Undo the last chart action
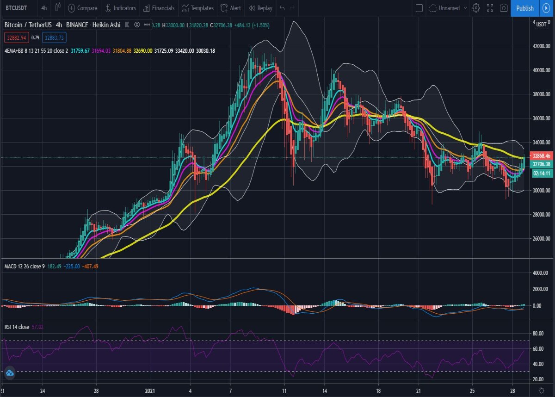The width and height of the screenshot is (555, 397). pyautogui.click(x=282, y=8)
